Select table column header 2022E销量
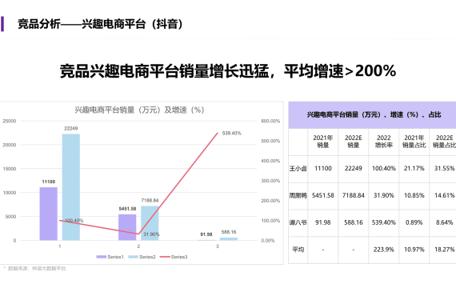456x288 pixels. [x=354, y=142]
